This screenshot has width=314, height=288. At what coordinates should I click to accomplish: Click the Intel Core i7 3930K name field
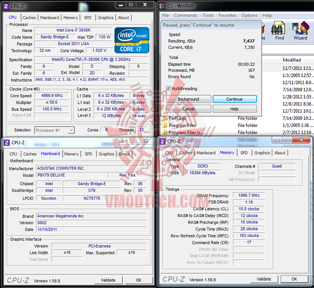(x=73, y=30)
